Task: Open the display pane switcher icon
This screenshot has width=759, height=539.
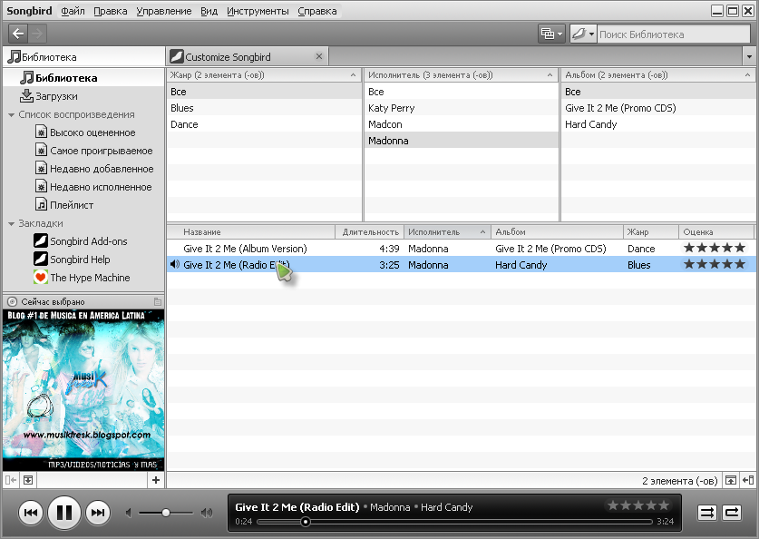Action: point(551,34)
